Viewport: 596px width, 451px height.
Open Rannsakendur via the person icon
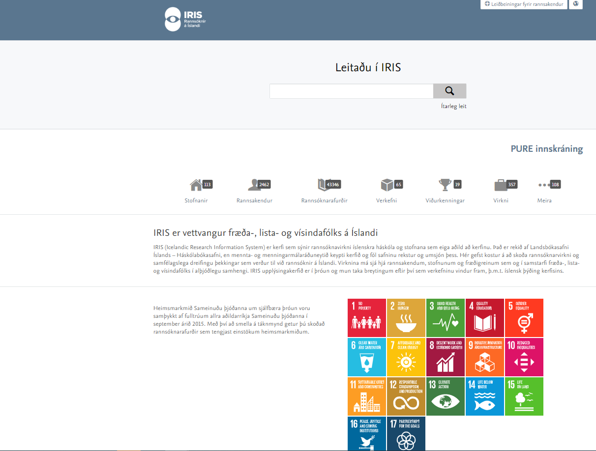tap(254, 185)
